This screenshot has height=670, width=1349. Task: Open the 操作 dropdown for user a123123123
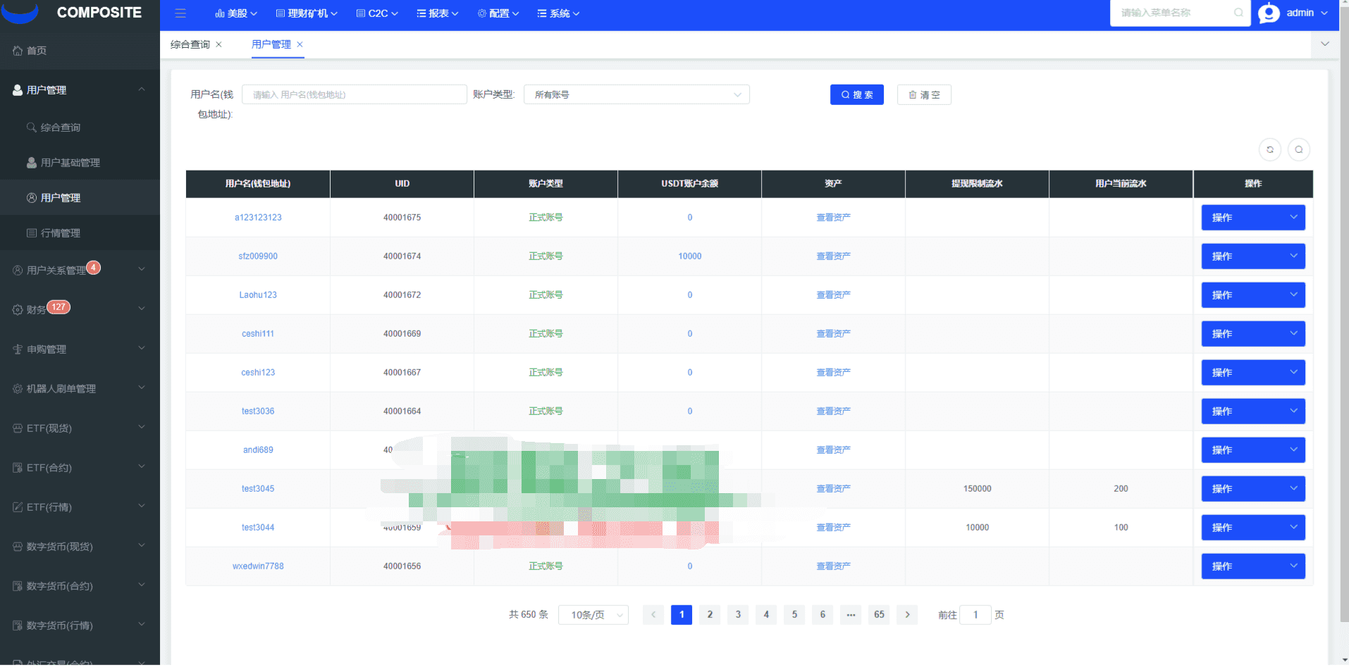point(1252,218)
